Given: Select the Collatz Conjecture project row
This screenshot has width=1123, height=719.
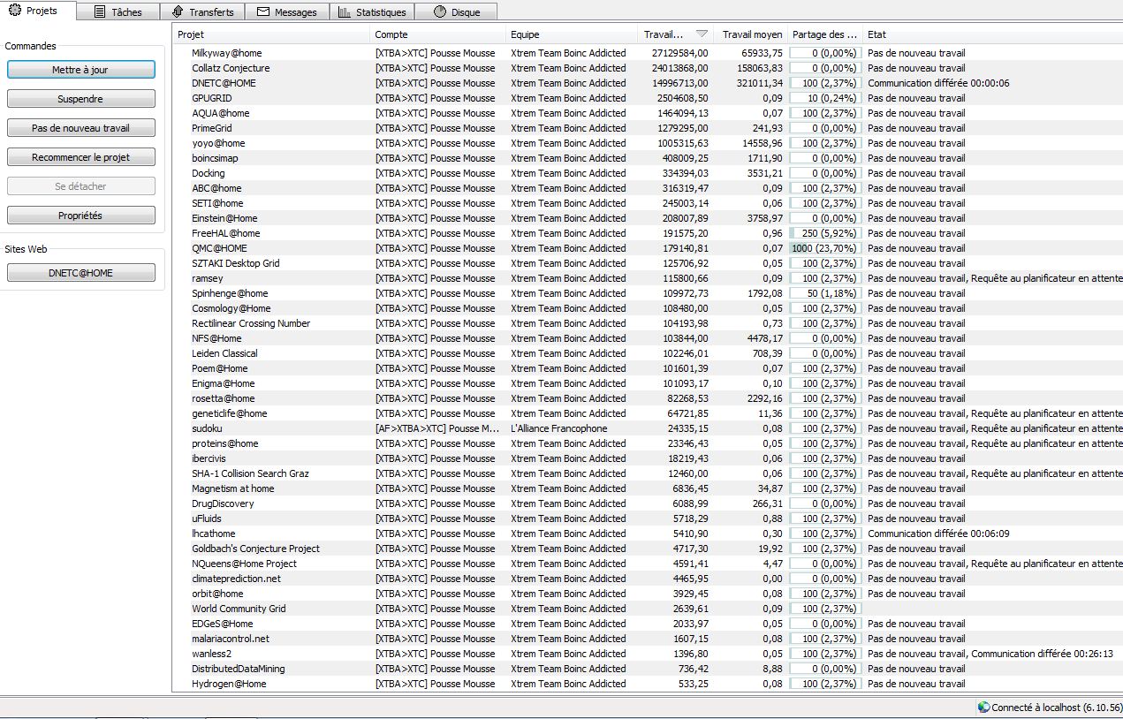Looking at the screenshot, I should click(x=648, y=68).
